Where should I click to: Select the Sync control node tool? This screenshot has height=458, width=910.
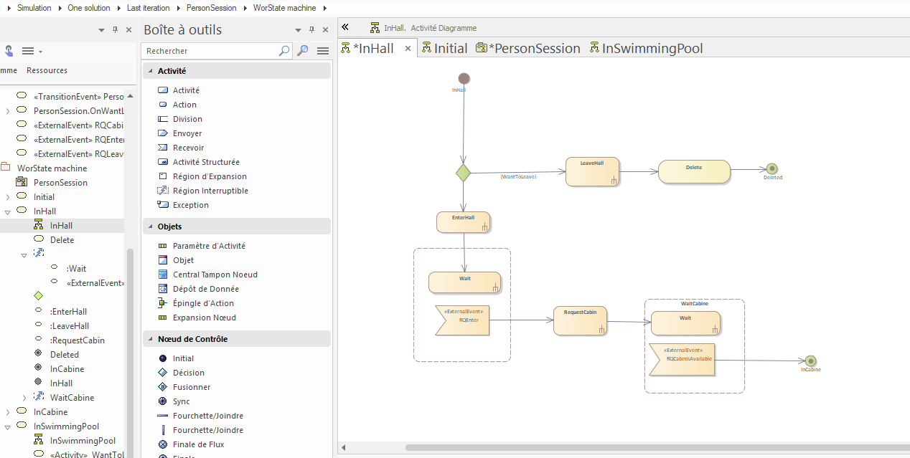(181, 401)
